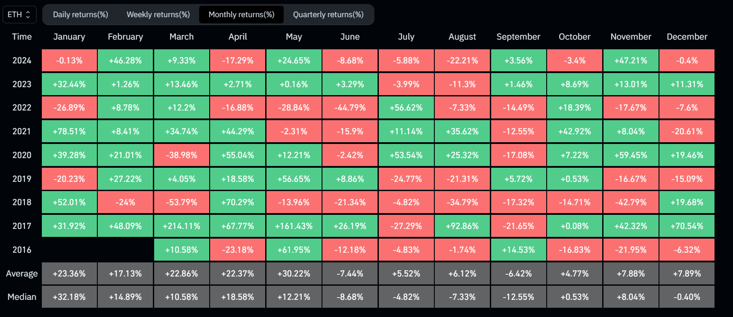Click the Median row label

click(x=22, y=297)
